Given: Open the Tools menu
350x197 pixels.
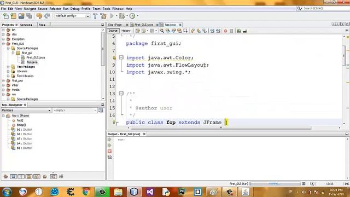Looking at the screenshot, I should [106, 9].
